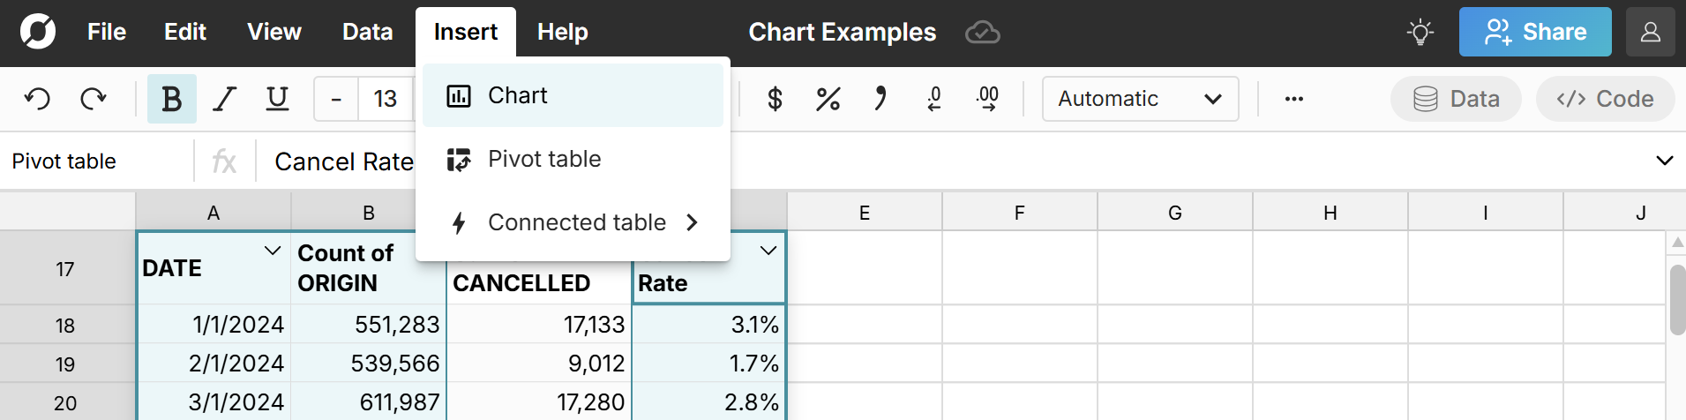Decrease decimal places
This screenshot has width=1686, height=420.
[933, 99]
